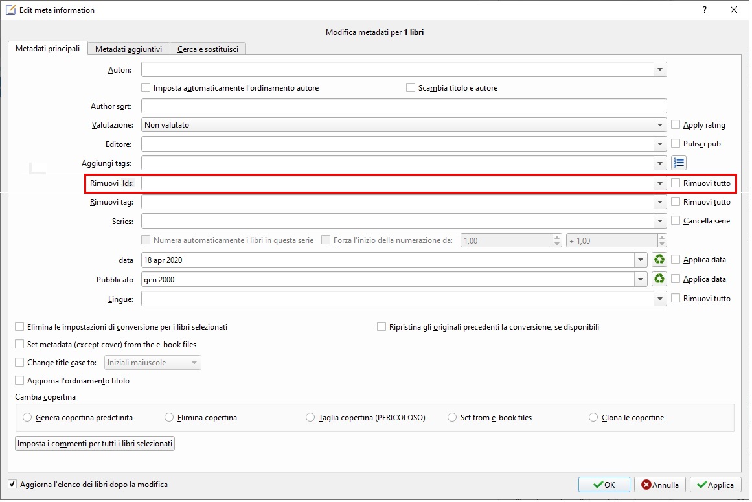This screenshot has width=752, height=502.
Task: Open the tag editor list icon
Action: (678, 163)
